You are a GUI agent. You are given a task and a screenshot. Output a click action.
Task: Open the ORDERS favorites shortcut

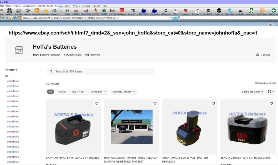coord(76,11)
